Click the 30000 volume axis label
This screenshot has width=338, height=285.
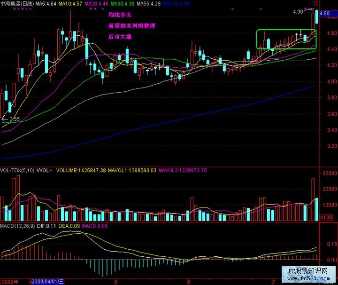pos(330,174)
